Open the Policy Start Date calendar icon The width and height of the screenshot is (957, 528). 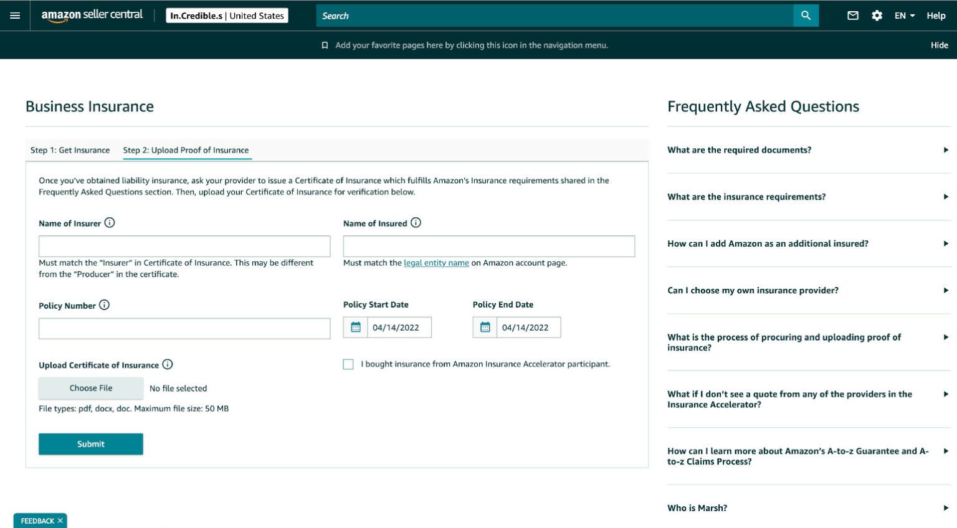tap(356, 327)
